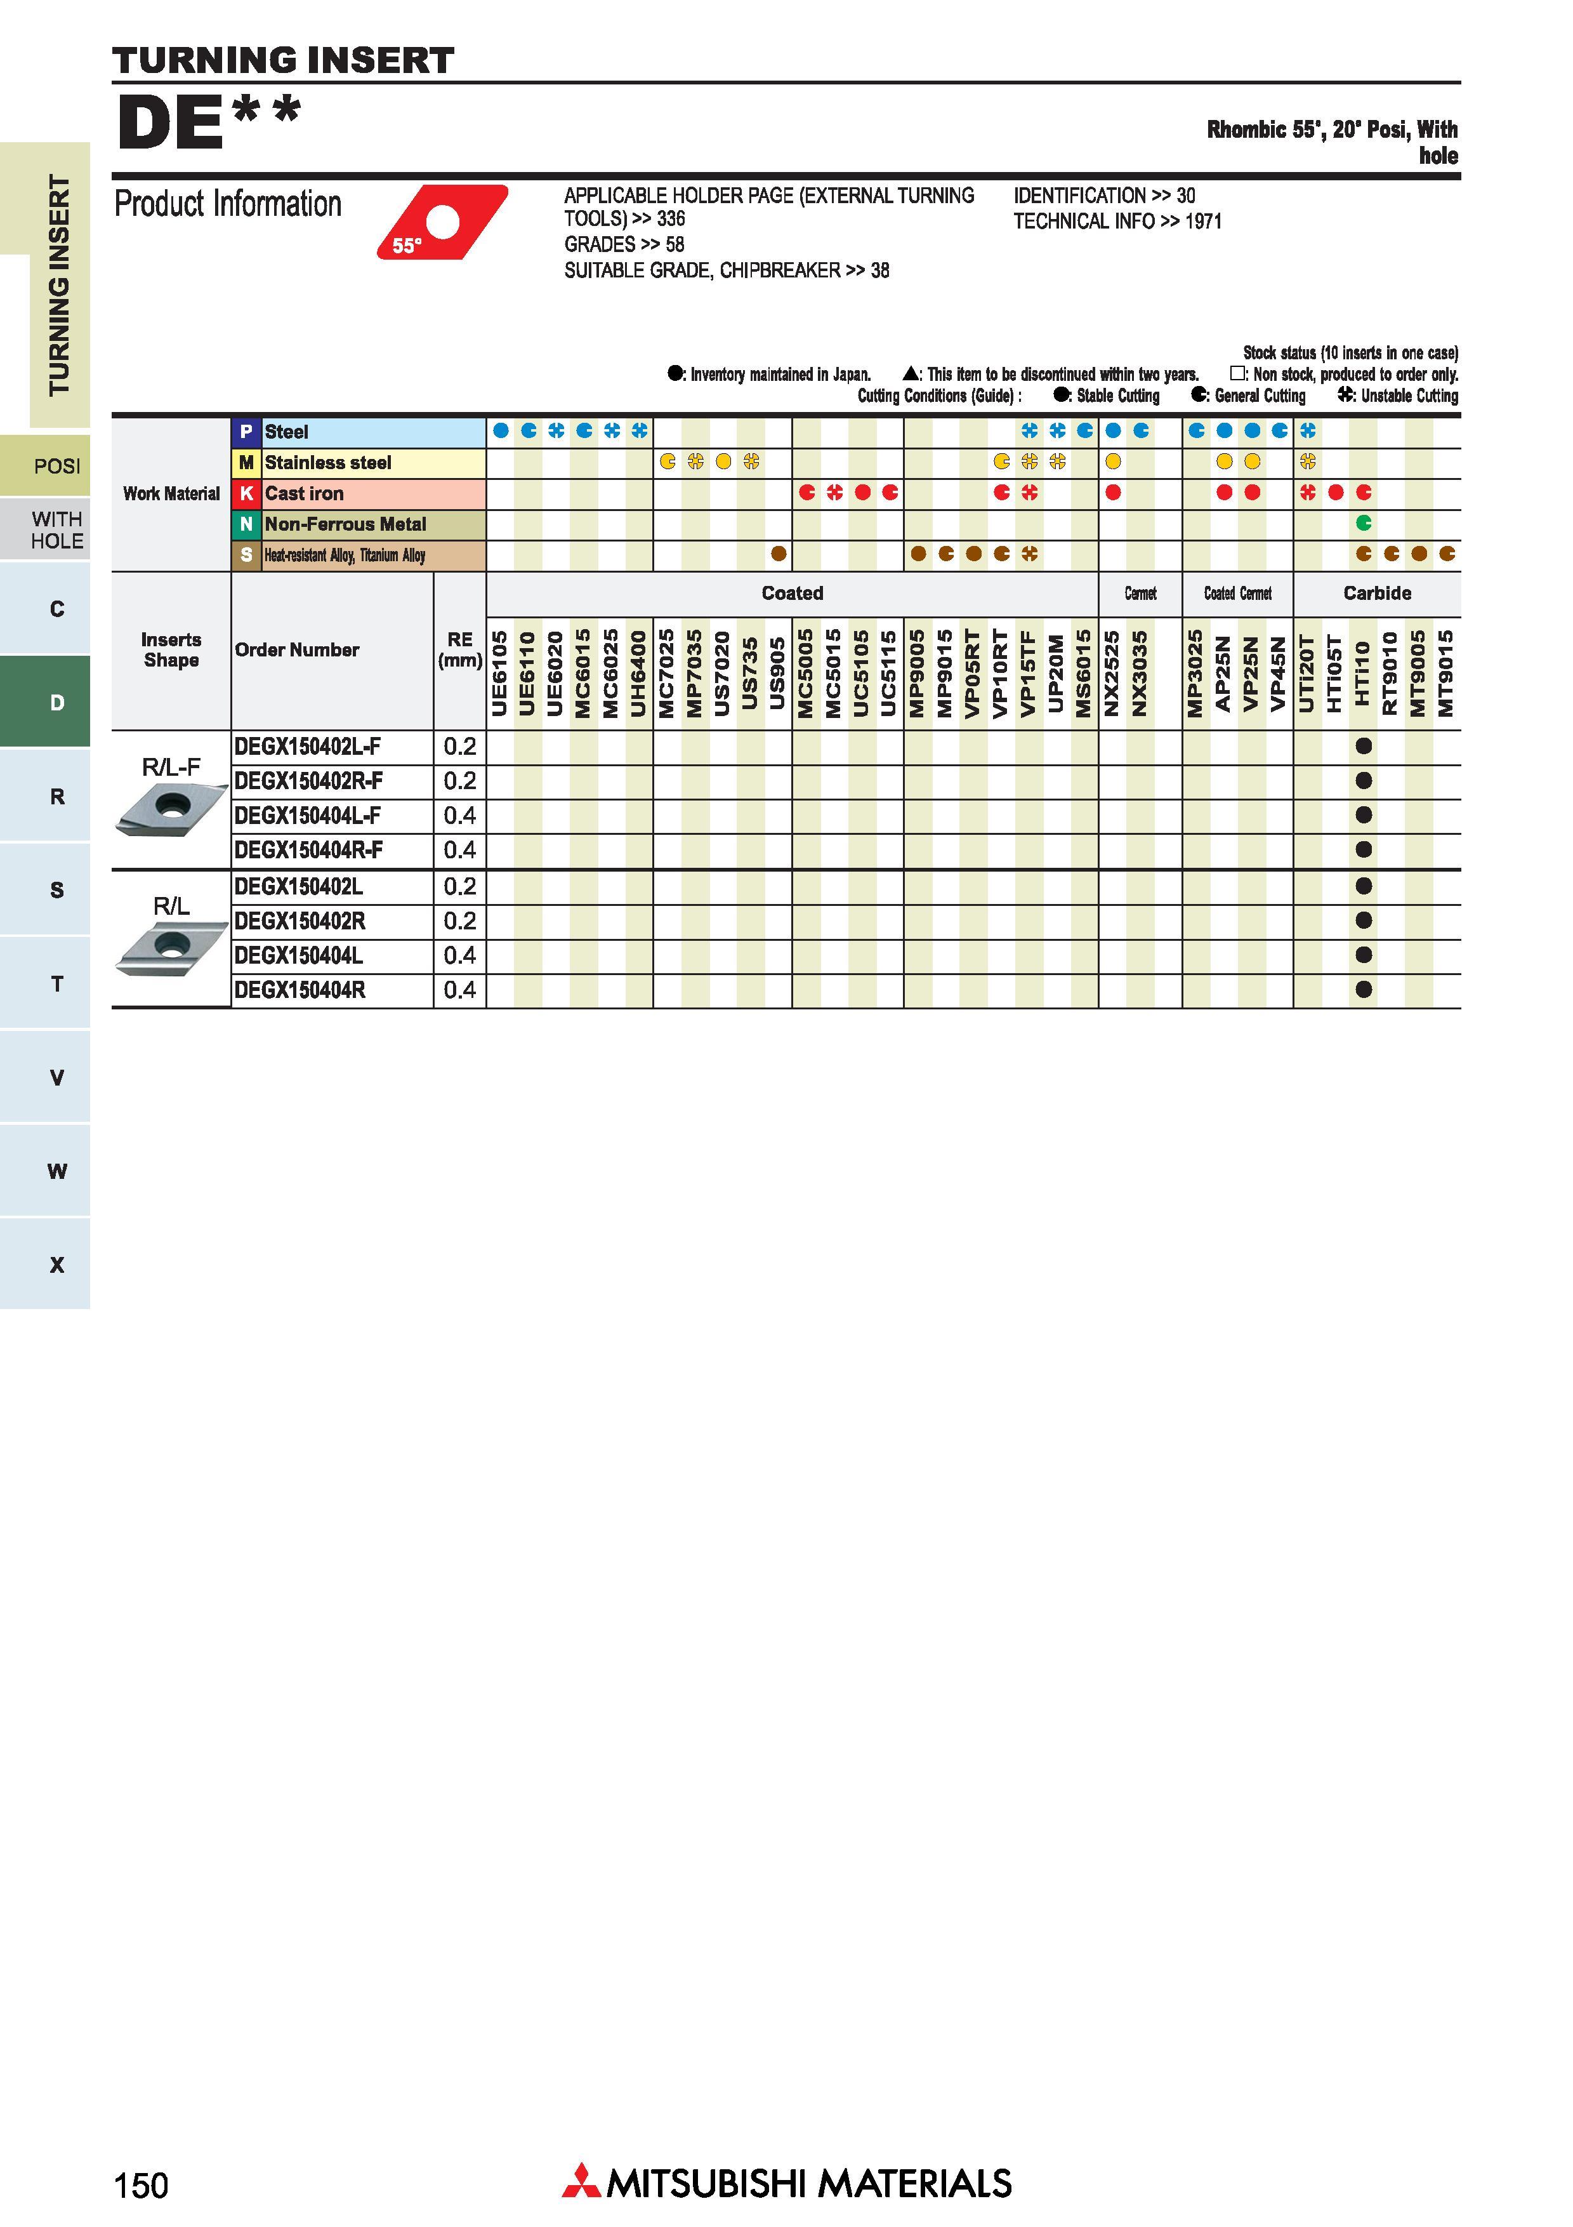Select the red K badge beside Cast iron
1573x2227 pixels.
[x=246, y=494]
